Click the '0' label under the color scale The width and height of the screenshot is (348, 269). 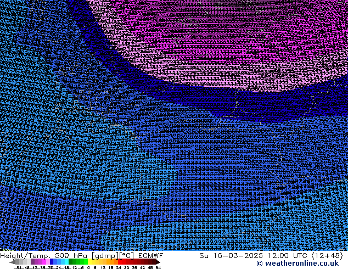click(x=88, y=267)
